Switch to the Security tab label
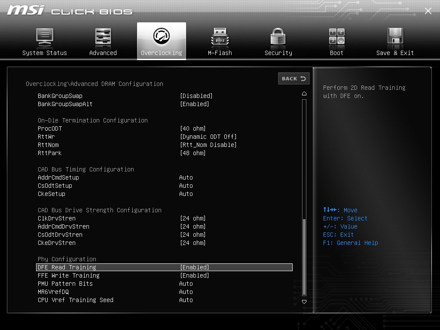The image size is (440, 330). click(278, 53)
